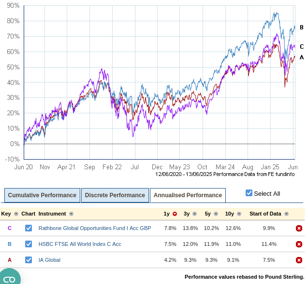Toggle the Select All checkbox

249,193
